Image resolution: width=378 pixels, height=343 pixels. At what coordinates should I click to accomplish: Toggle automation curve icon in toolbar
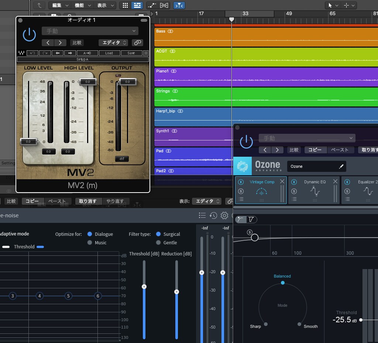[x=152, y=5]
